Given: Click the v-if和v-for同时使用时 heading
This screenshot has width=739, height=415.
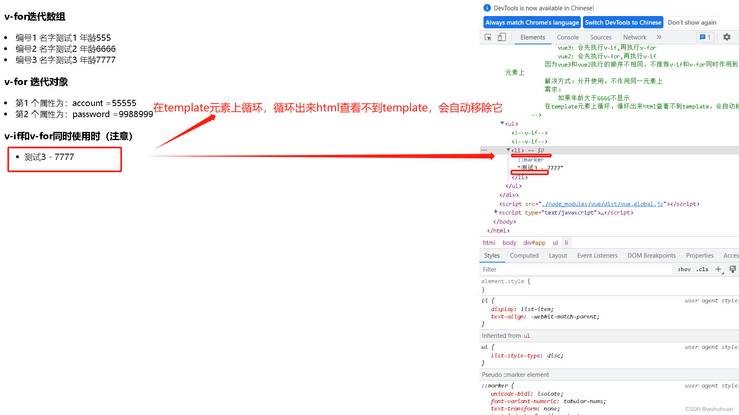Looking at the screenshot, I should 69,136.
